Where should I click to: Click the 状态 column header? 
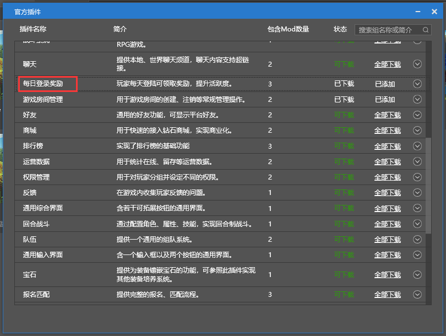pos(340,29)
